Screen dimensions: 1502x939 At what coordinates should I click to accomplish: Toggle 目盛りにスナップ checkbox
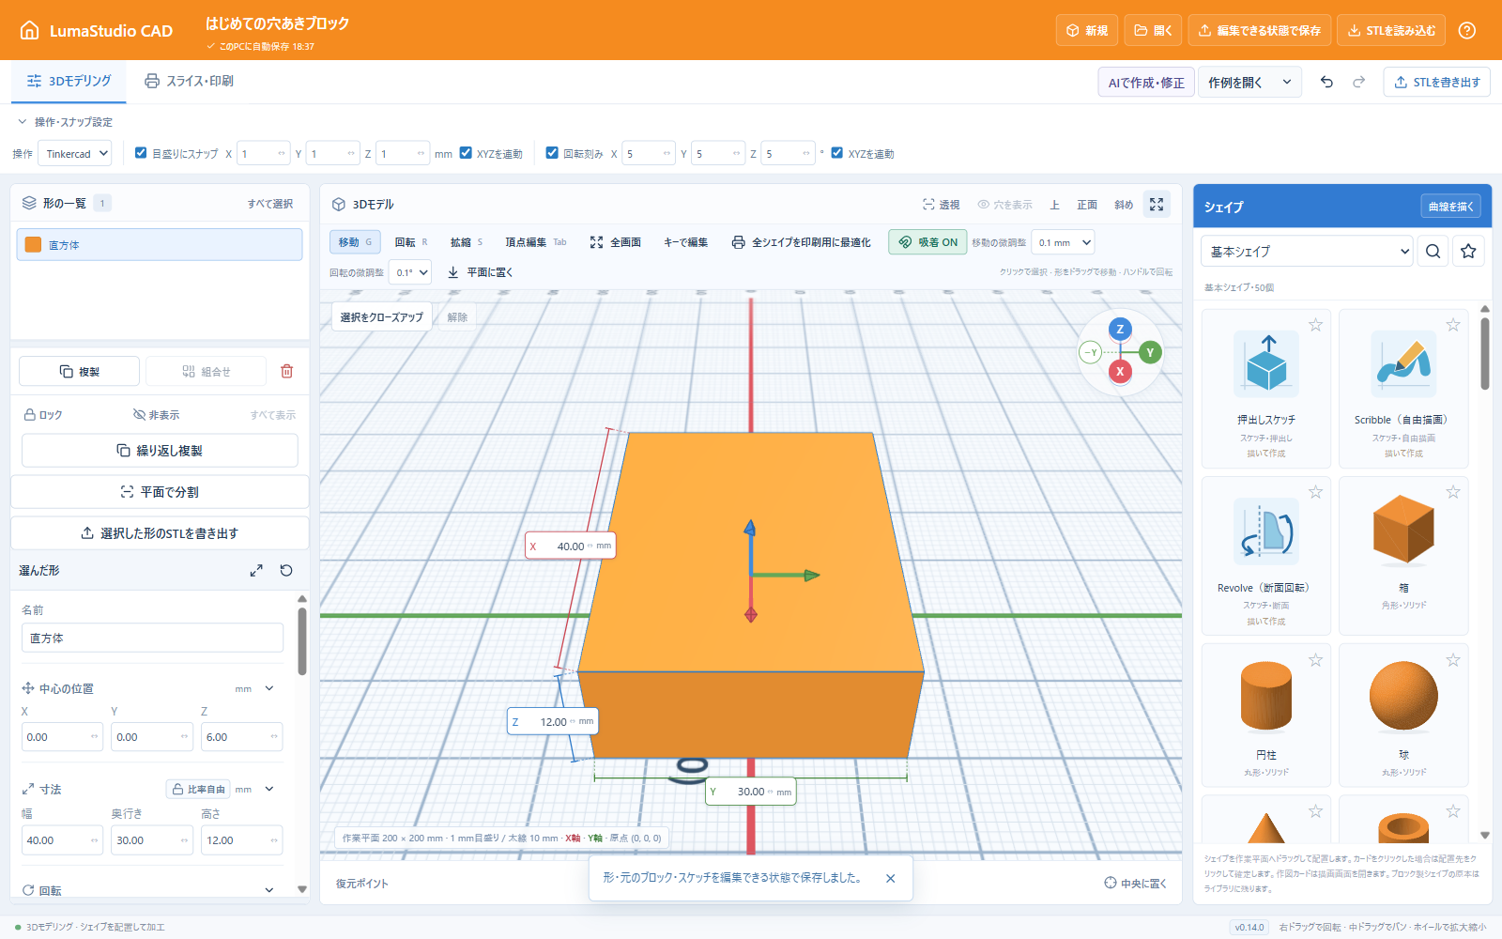(x=141, y=153)
